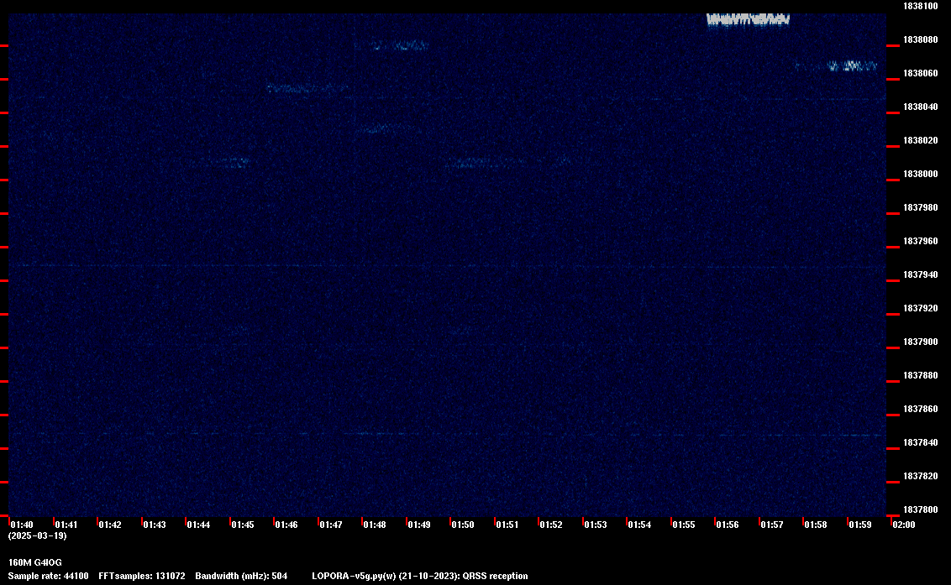Image resolution: width=951 pixels, height=585 pixels.
Task: Click the 01:40 time label
Action: [x=22, y=525]
